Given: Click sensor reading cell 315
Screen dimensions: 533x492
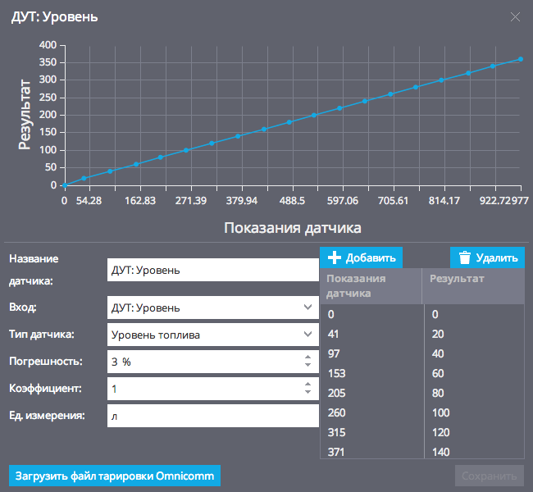Looking at the screenshot, I should [x=372, y=432].
